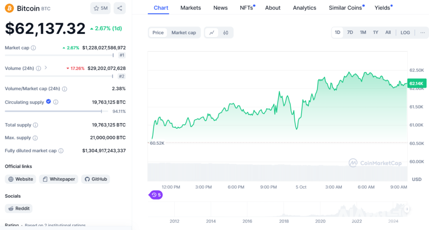429x230 pixels.
Task: Open the Whitepaper links dropdown
Action: (x=59, y=179)
